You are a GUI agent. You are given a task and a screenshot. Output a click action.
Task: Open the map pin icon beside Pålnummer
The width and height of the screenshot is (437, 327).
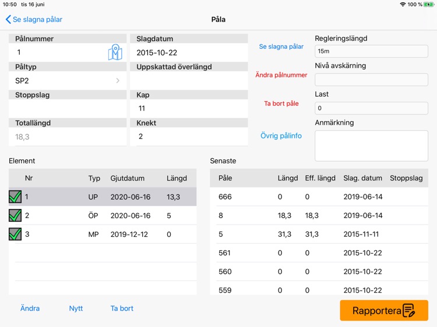point(115,52)
